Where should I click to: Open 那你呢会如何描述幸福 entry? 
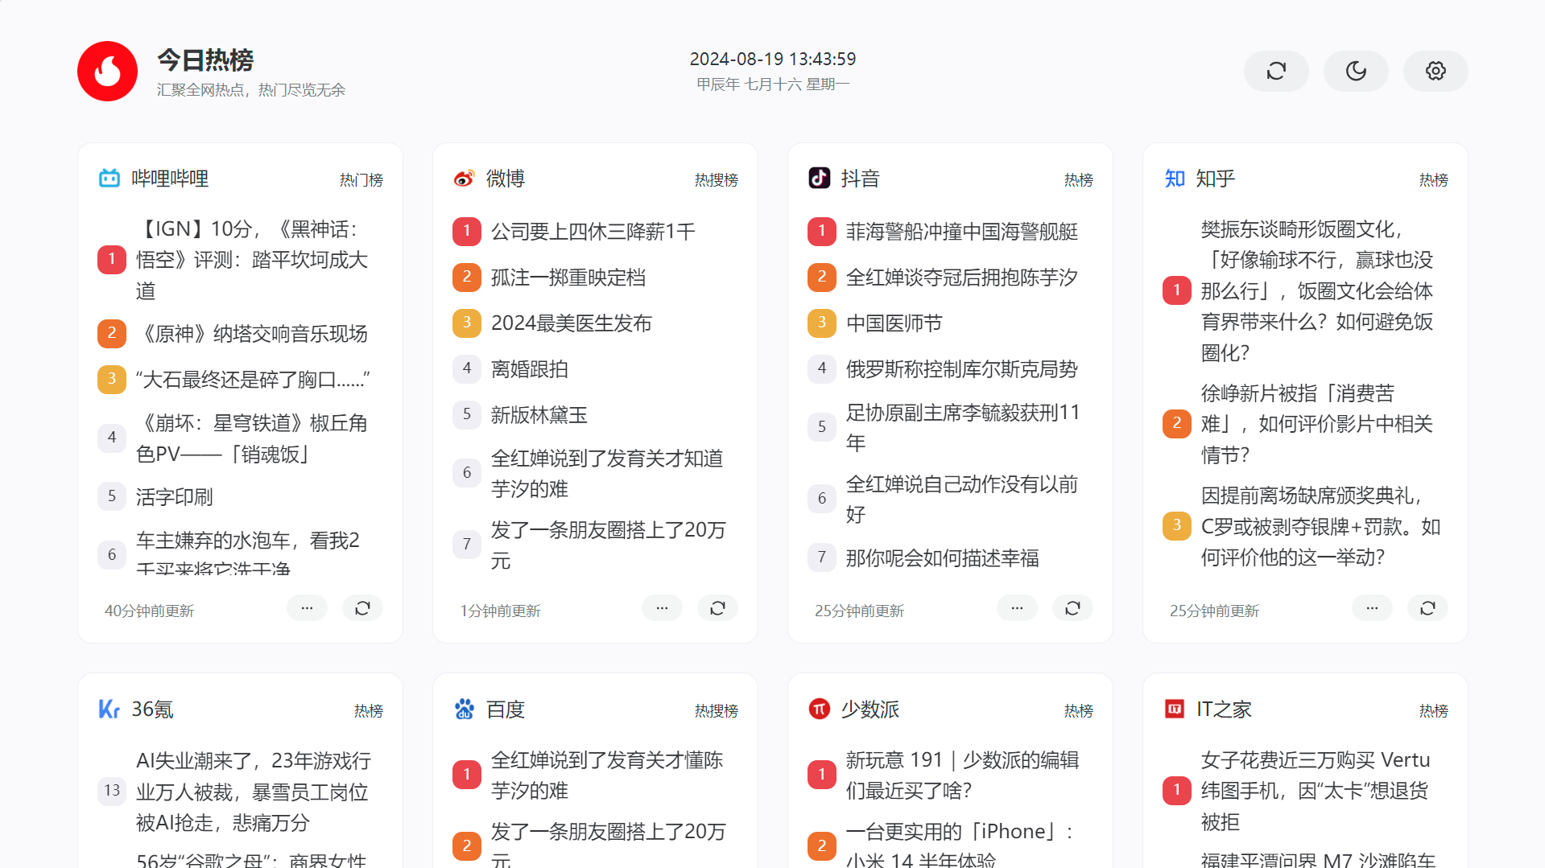[943, 558]
